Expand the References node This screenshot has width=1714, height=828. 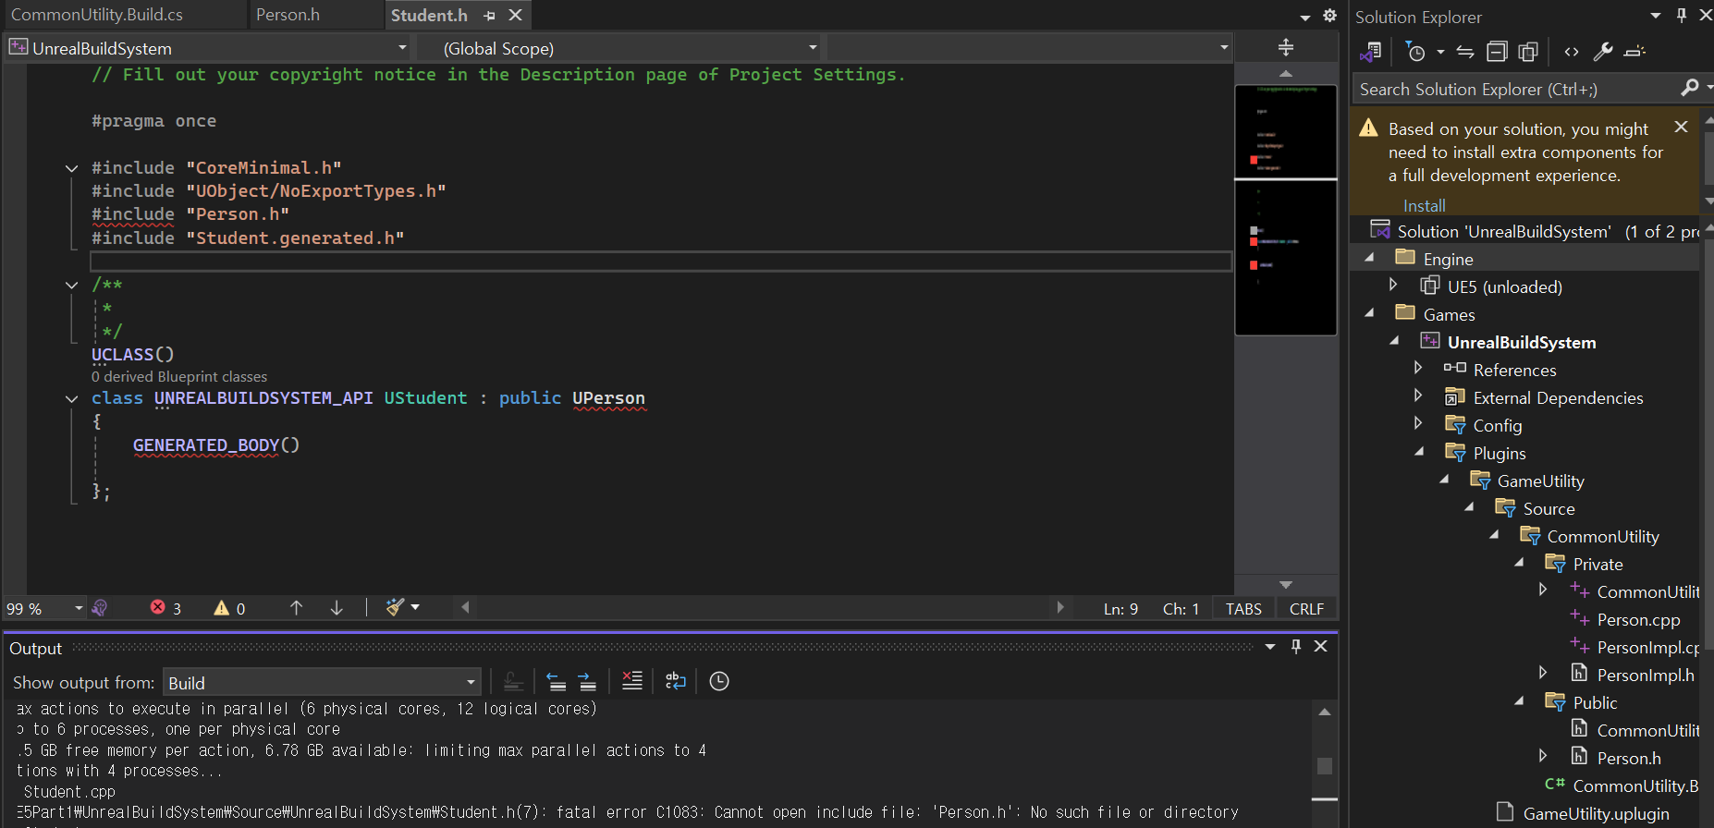1418,368
